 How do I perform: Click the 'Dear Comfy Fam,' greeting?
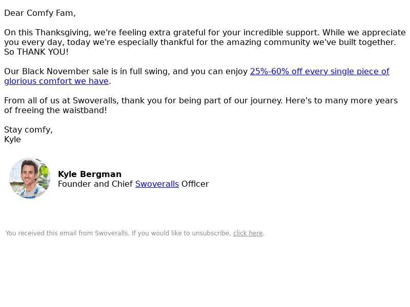(40, 13)
